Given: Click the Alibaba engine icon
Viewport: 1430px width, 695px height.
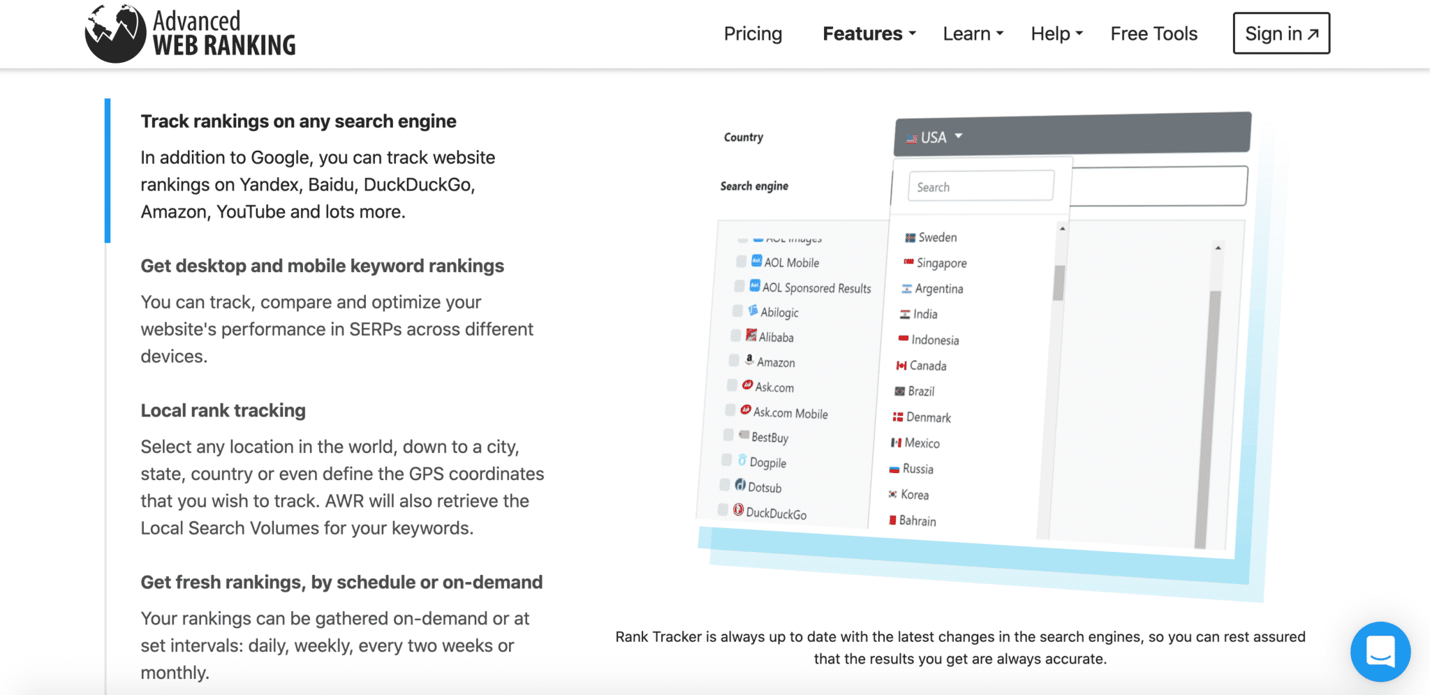Looking at the screenshot, I should (751, 336).
